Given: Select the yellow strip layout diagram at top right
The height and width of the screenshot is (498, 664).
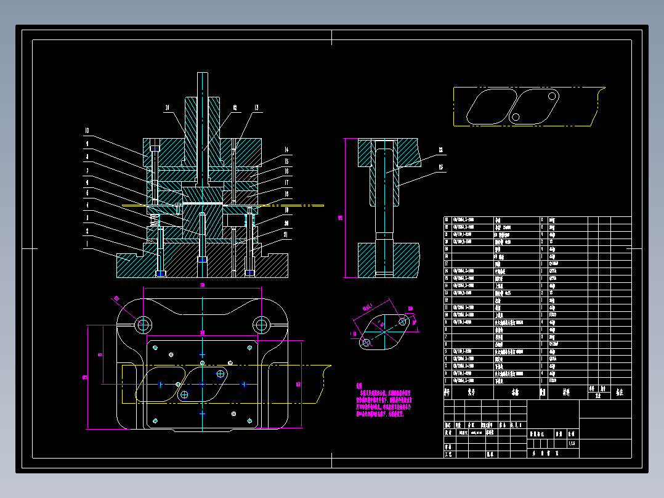Looking at the screenshot, I should point(529,107).
